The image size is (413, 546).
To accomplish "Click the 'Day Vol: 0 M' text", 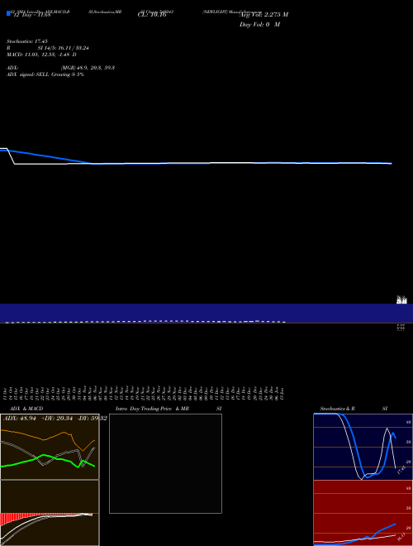I will click(259, 24).
